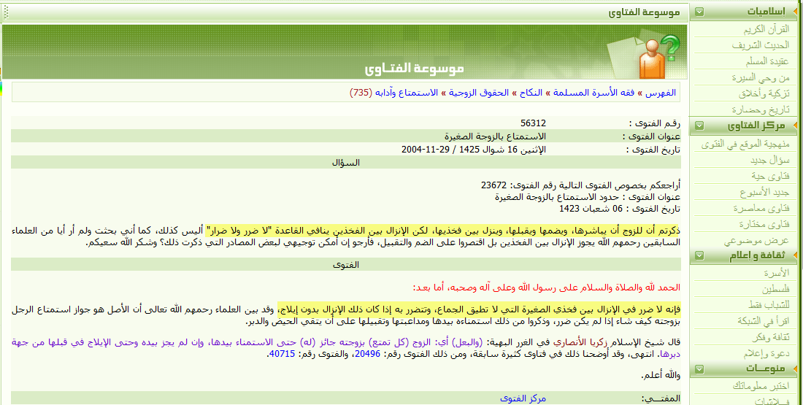Click the موسوعة الفتاوى banner image
Viewport: 803px width, 405px height.
(345, 52)
